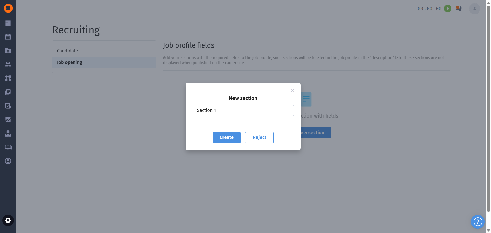Focus the Section 1 name field
This screenshot has width=491, height=233.
243,110
